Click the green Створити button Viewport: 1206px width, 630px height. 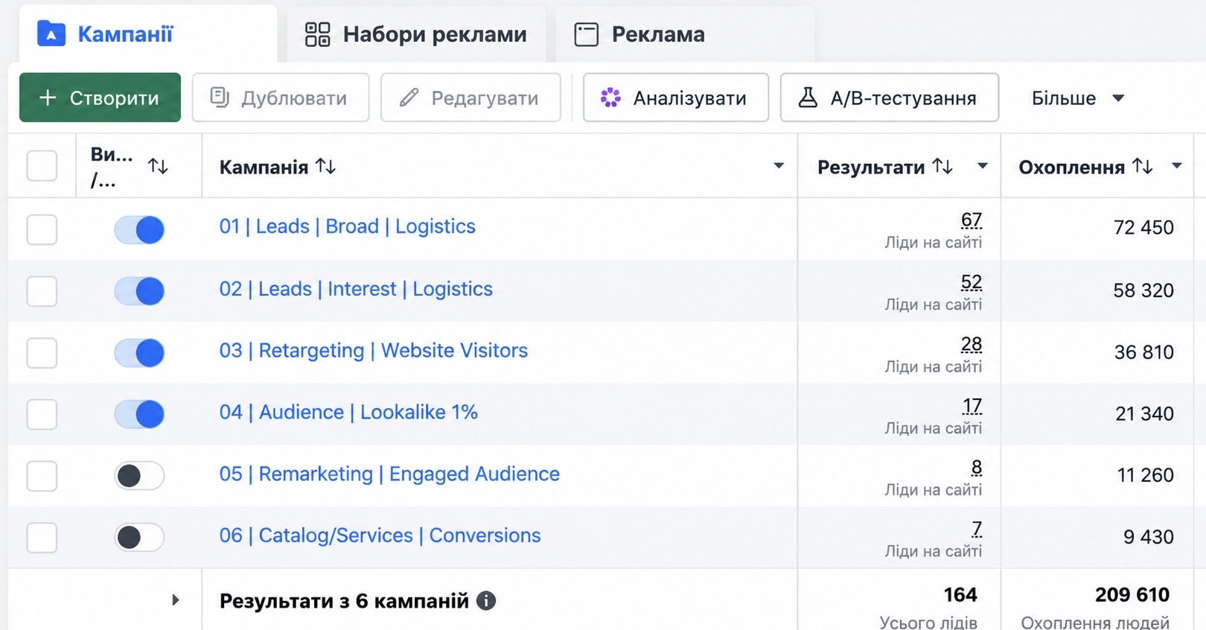(x=100, y=98)
